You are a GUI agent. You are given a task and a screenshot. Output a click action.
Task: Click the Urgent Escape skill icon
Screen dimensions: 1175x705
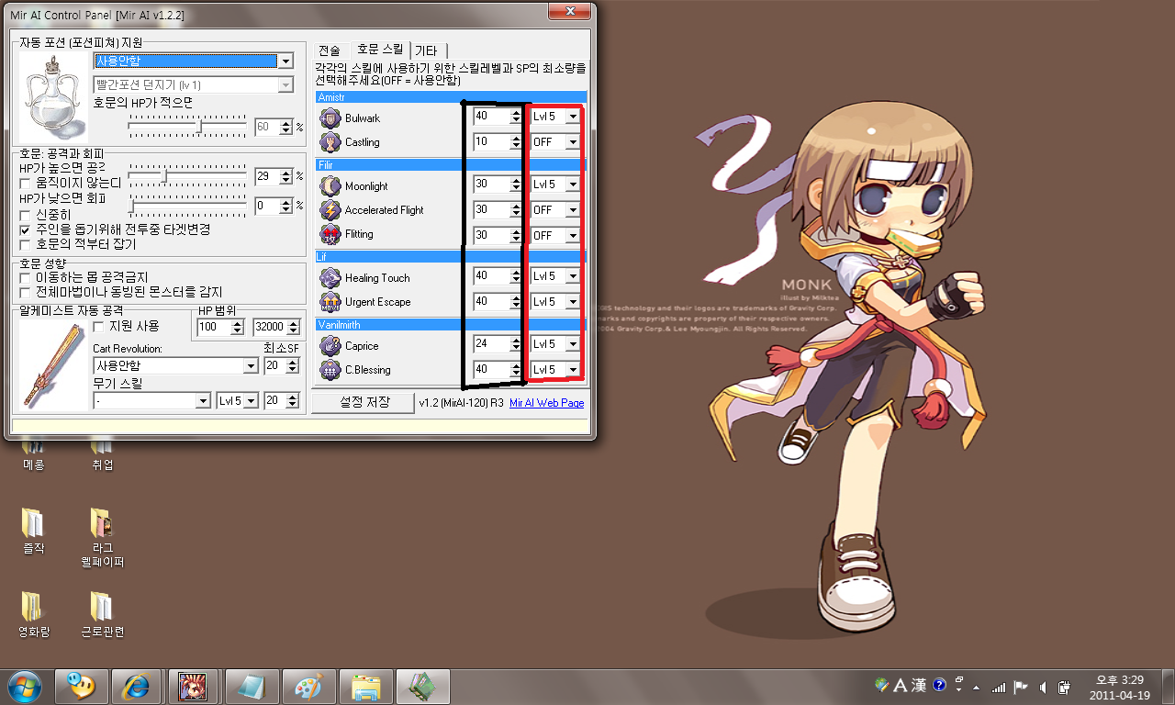[x=330, y=301]
